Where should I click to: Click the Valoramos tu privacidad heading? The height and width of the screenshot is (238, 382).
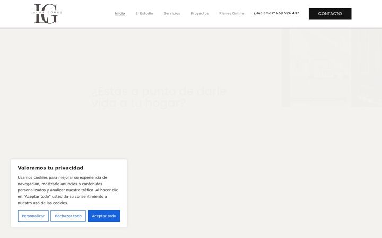[50, 168]
